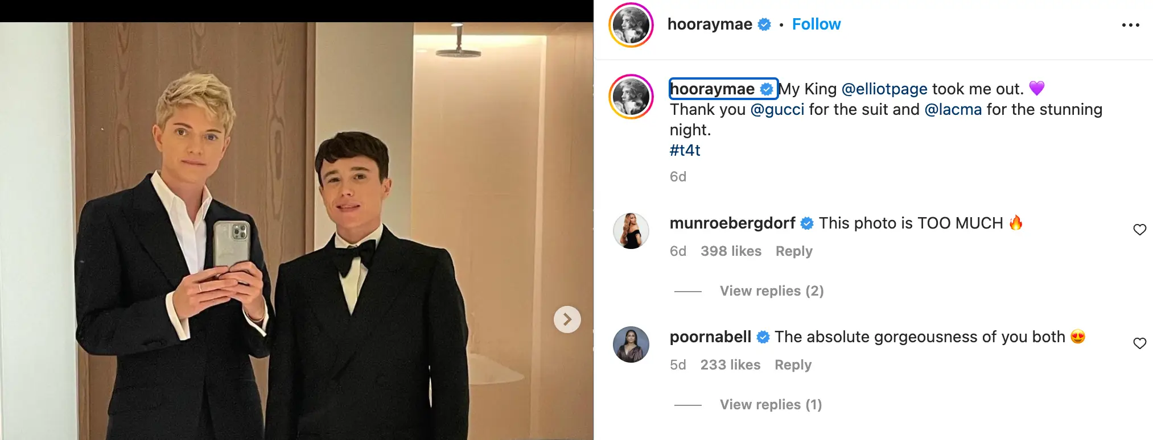Open the @elliotpage mention link
This screenshot has width=1153, height=440.
coord(884,89)
